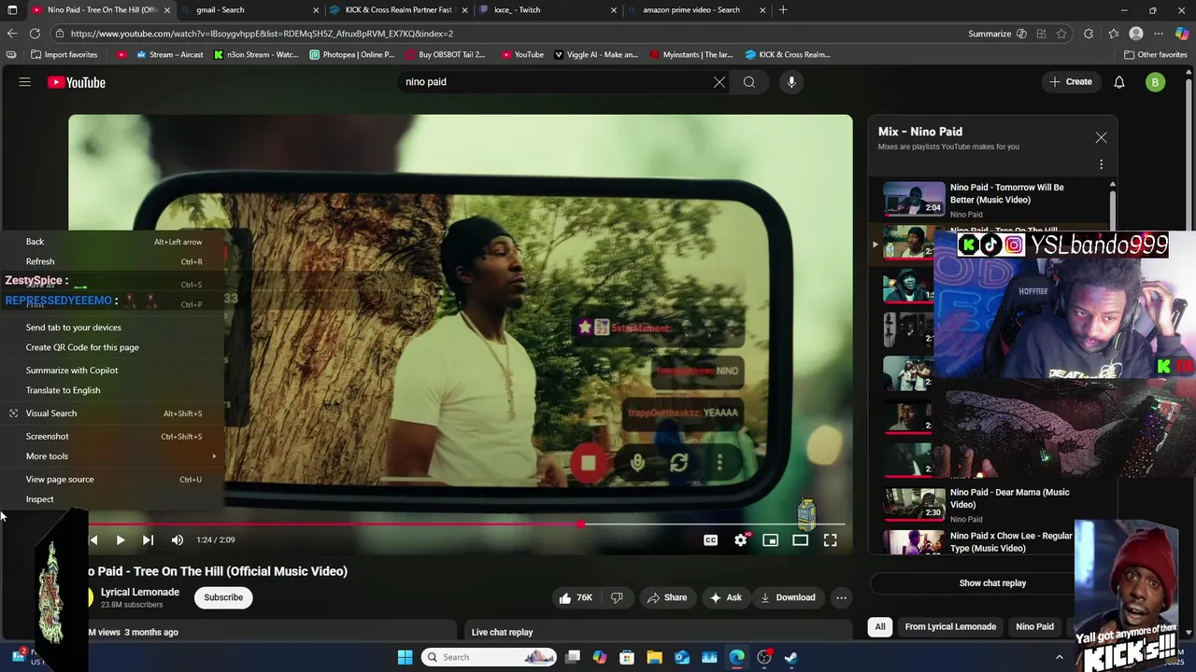Close the Mix - Nino Paid playlist panel
This screenshot has height=672, width=1196.
(1101, 137)
